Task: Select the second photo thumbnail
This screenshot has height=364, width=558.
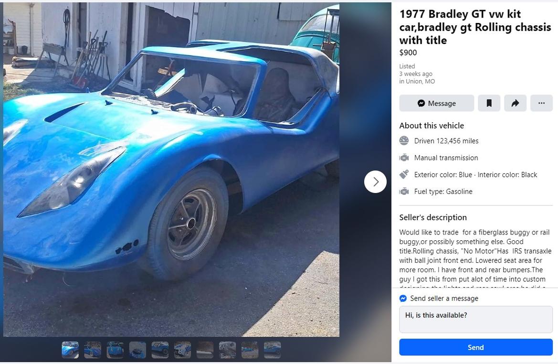Action: point(93,350)
